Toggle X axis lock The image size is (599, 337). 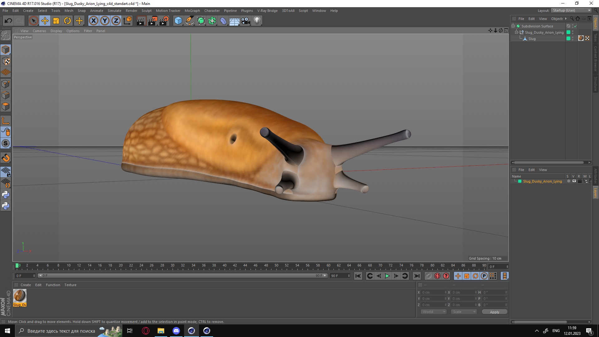(93, 21)
